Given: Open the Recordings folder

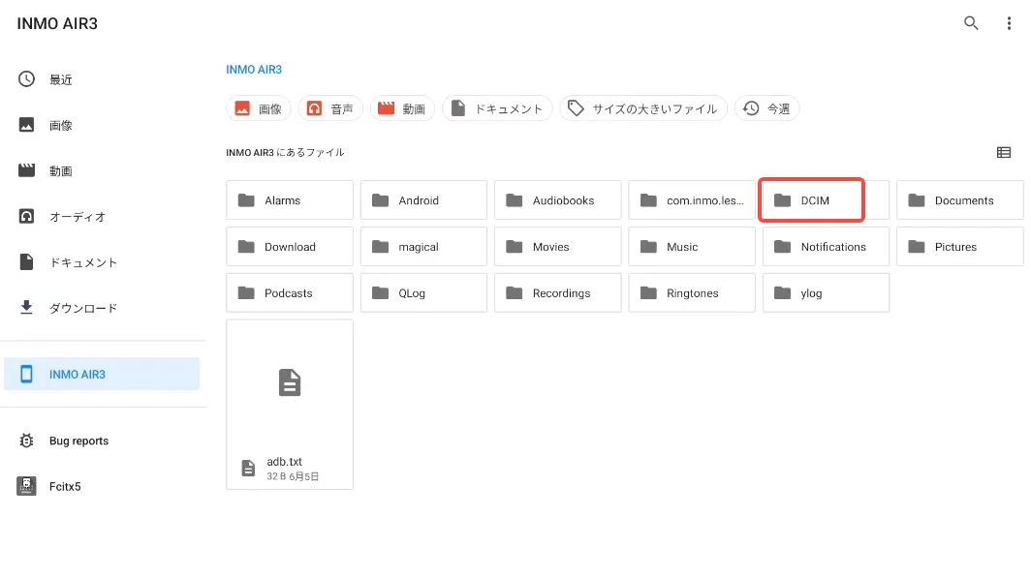Looking at the screenshot, I should point(558,293).
